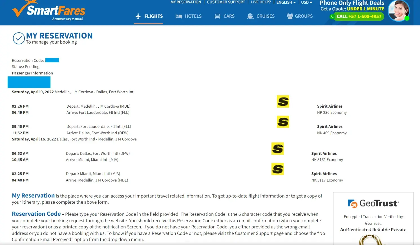Click the bed icon beside Hotels
Image resolution: width=420 pixels, height=245 pixels.
pyautogui.click(x=179, y=16)
